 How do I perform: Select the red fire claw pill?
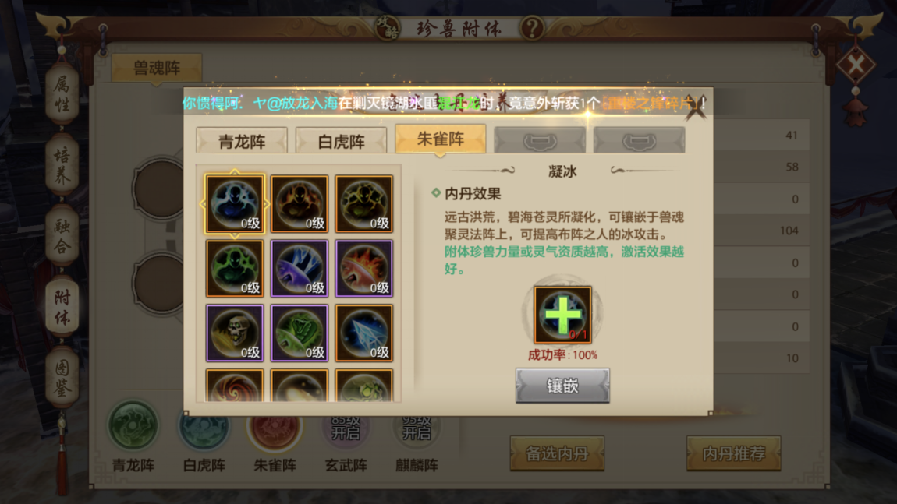coord(363,269)
